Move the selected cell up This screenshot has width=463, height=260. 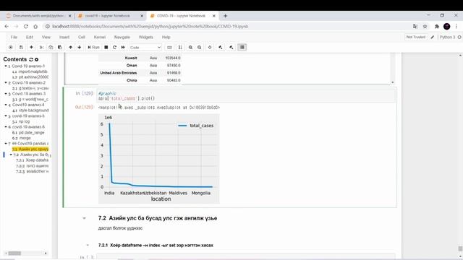coord(70,47)
